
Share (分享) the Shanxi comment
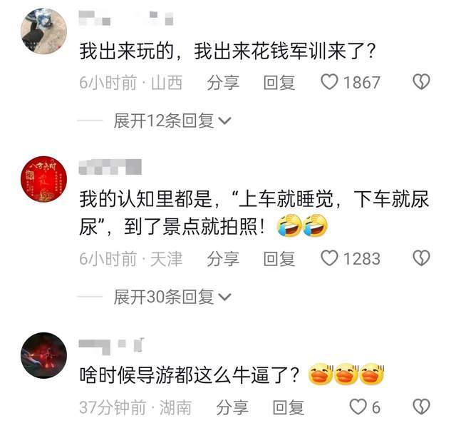[x=223, y=83]
